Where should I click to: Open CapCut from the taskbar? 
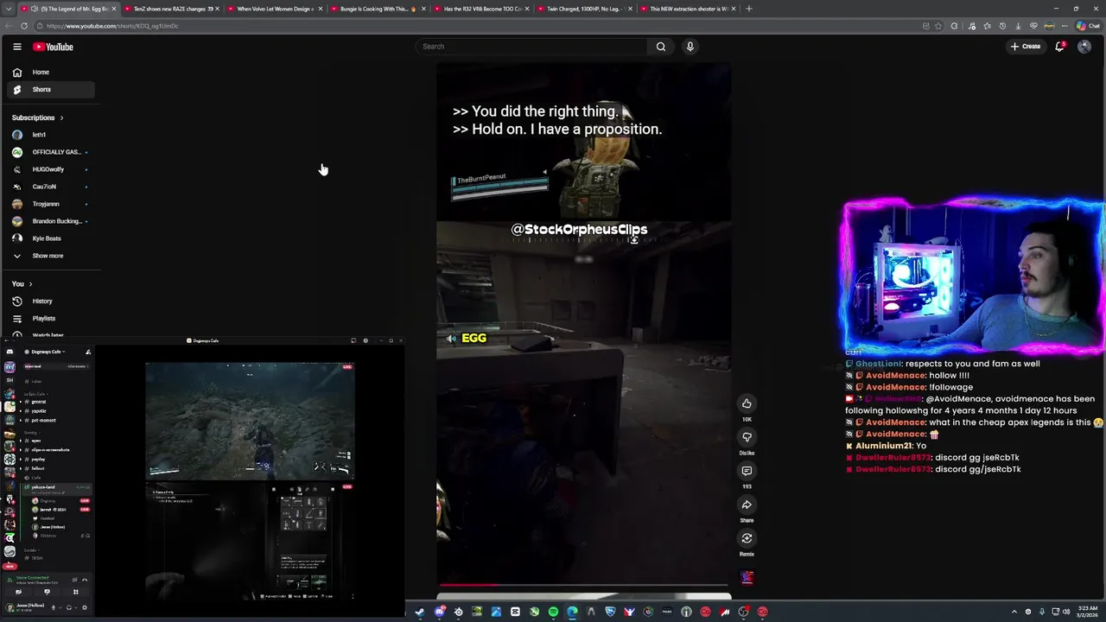click(x=515, y=612)
